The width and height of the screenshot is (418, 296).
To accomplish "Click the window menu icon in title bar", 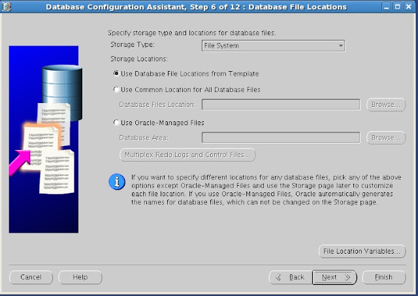I will click(x=7, y=7).
